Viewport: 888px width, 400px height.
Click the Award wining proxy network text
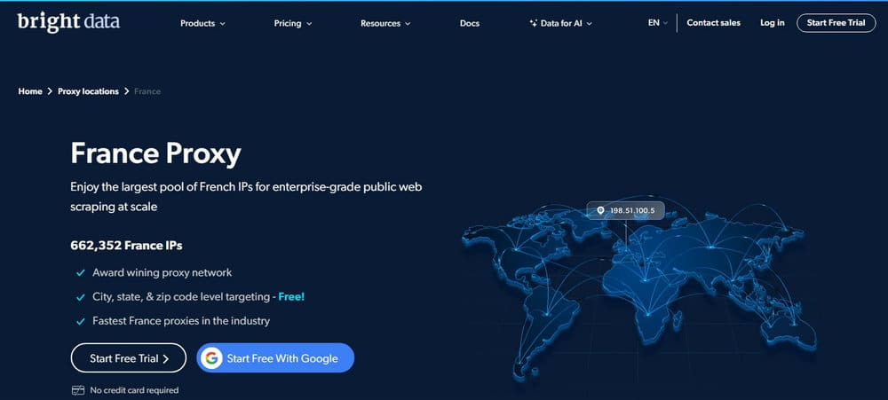[x=162, y=272]
